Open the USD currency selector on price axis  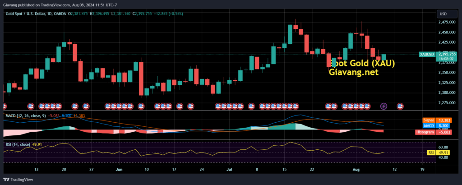click(444, 14)
